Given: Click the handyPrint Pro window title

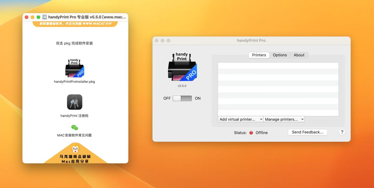Looking at the screenshot, I should [x=251, y=41].
